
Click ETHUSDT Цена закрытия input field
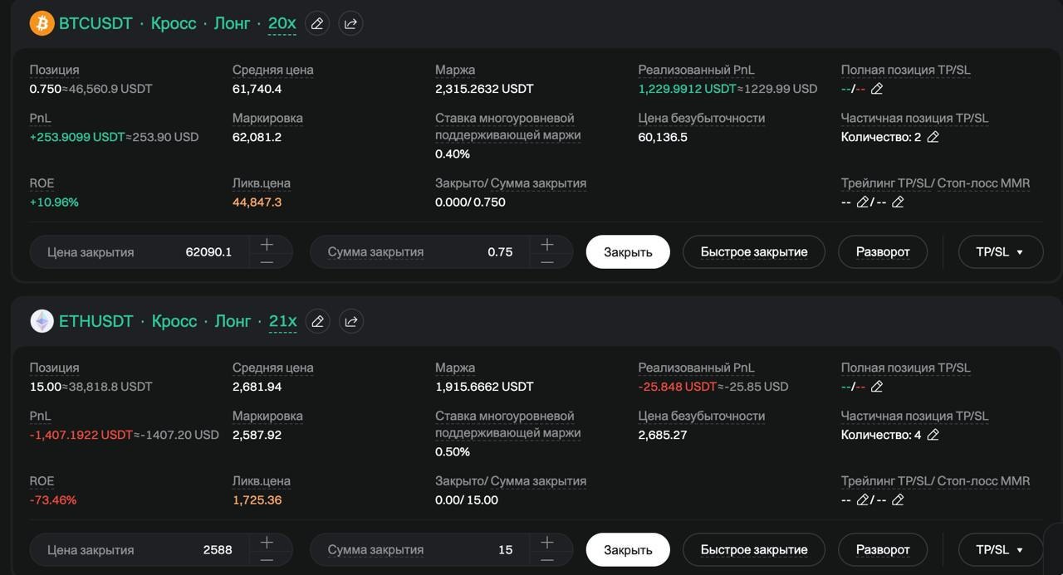tap(141, 549)
